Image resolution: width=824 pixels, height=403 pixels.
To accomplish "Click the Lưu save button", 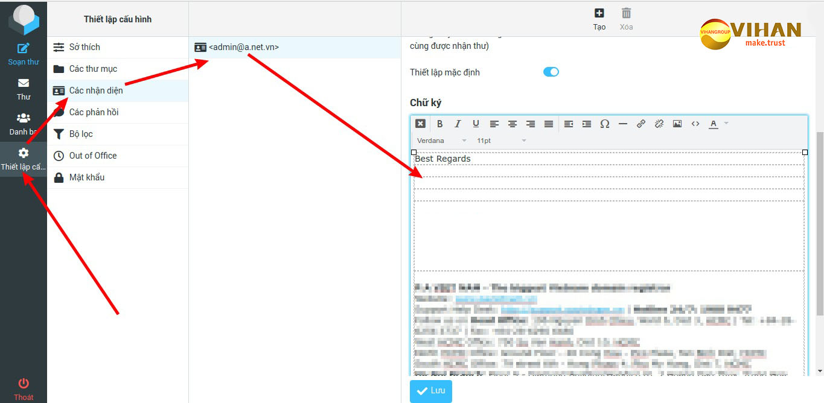I will [430, 391].
